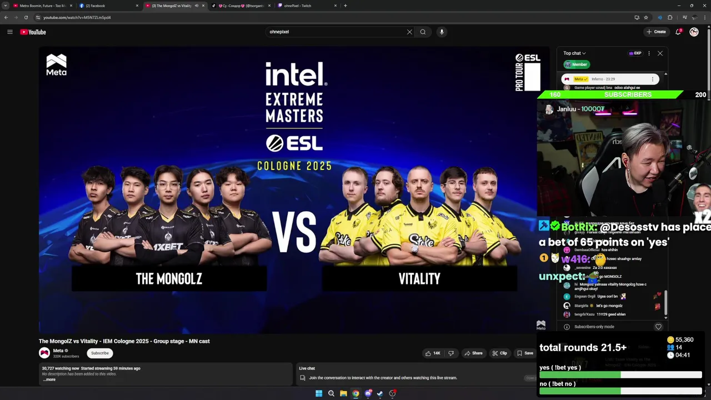The height and width of the screenshot is (400, 711).
Task: Click the Member badge button in chat
Action: (x=577, y=64)
